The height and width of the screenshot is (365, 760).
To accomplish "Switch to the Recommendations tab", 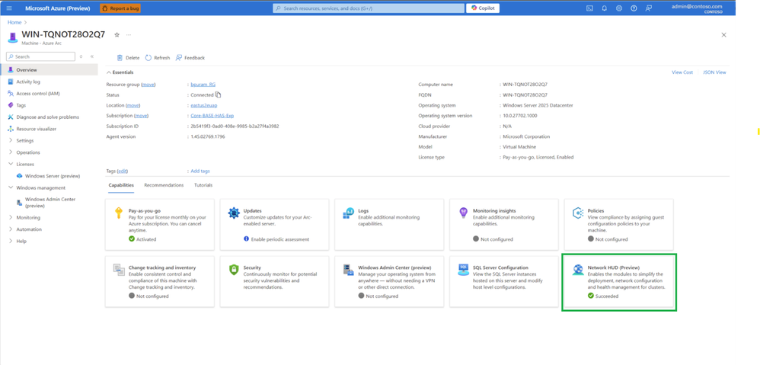I will pyautogui.click(x=164, y=185).
